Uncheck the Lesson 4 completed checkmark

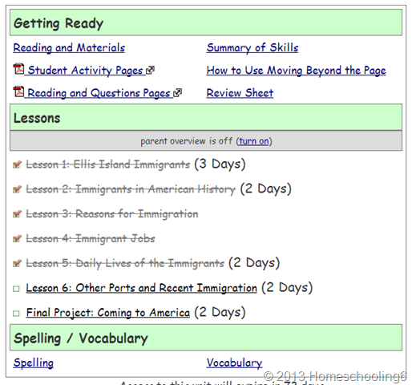coord(17,238)
